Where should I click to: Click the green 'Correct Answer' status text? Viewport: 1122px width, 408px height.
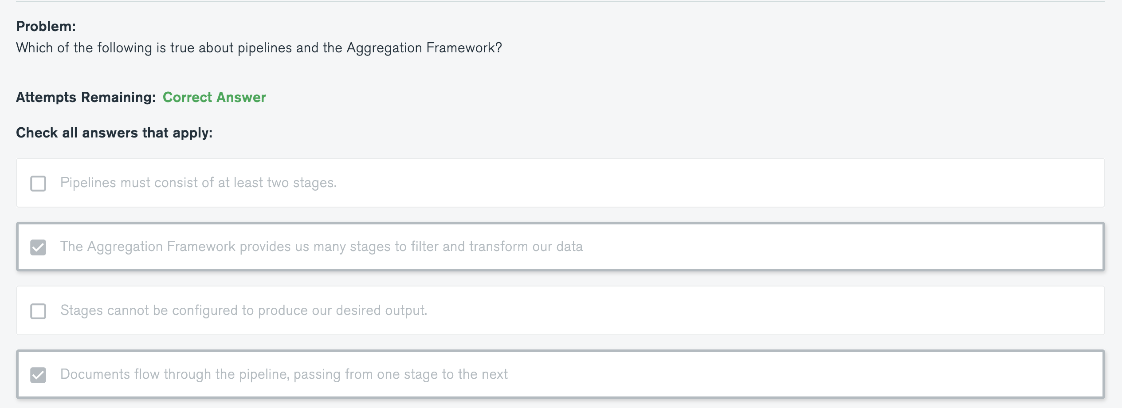[x=214, y=97]
